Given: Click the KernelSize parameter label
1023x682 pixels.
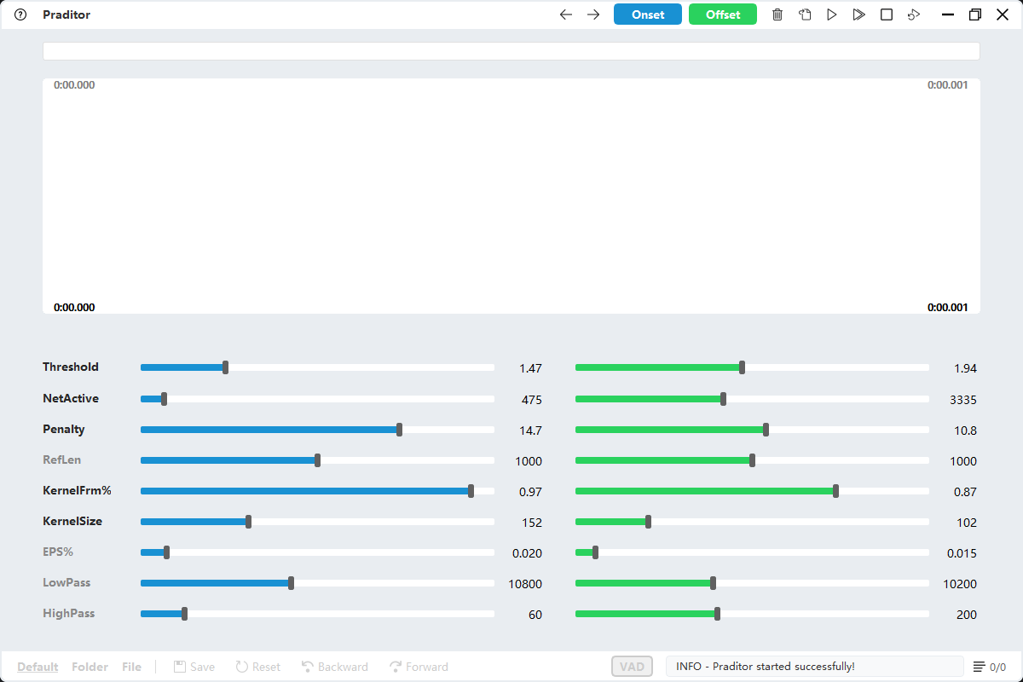Looking at the screenshot, I should click(x=72, y=521).
